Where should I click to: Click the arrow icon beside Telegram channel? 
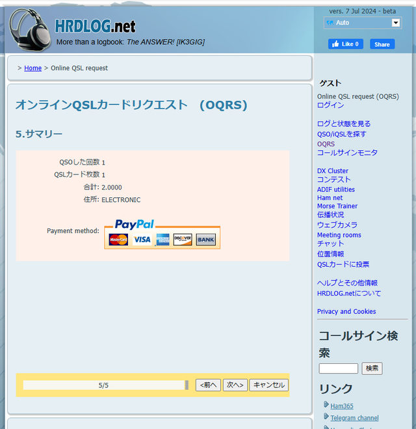326,417
